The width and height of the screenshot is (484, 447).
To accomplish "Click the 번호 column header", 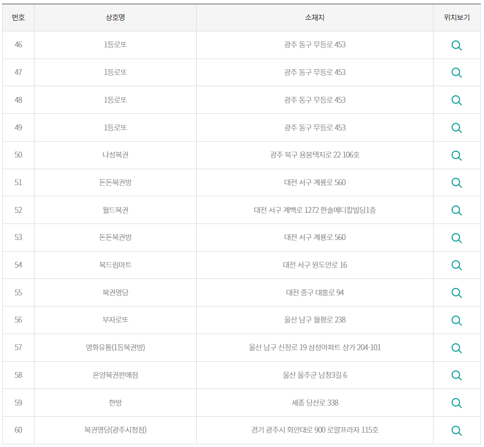I will [18, 18].
